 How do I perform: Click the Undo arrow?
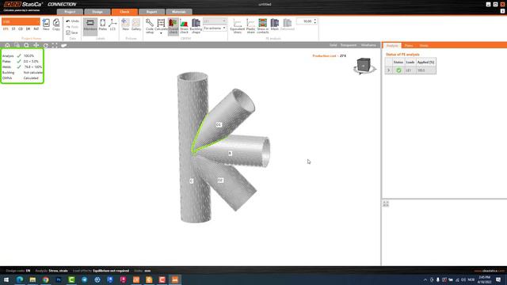[x=68, y=21]
